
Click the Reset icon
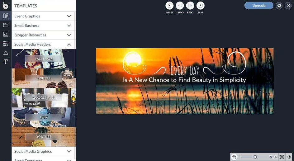[169, 6]
